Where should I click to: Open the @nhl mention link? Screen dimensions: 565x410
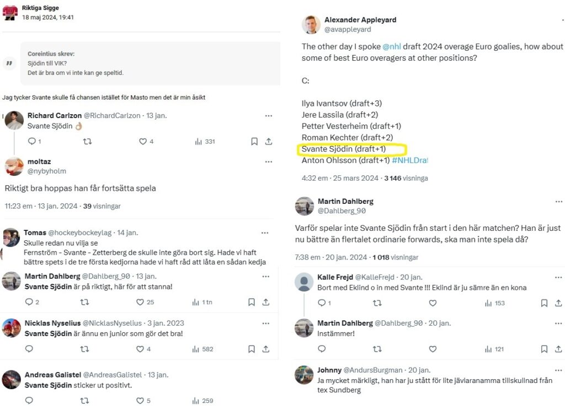tap(392, 46)
